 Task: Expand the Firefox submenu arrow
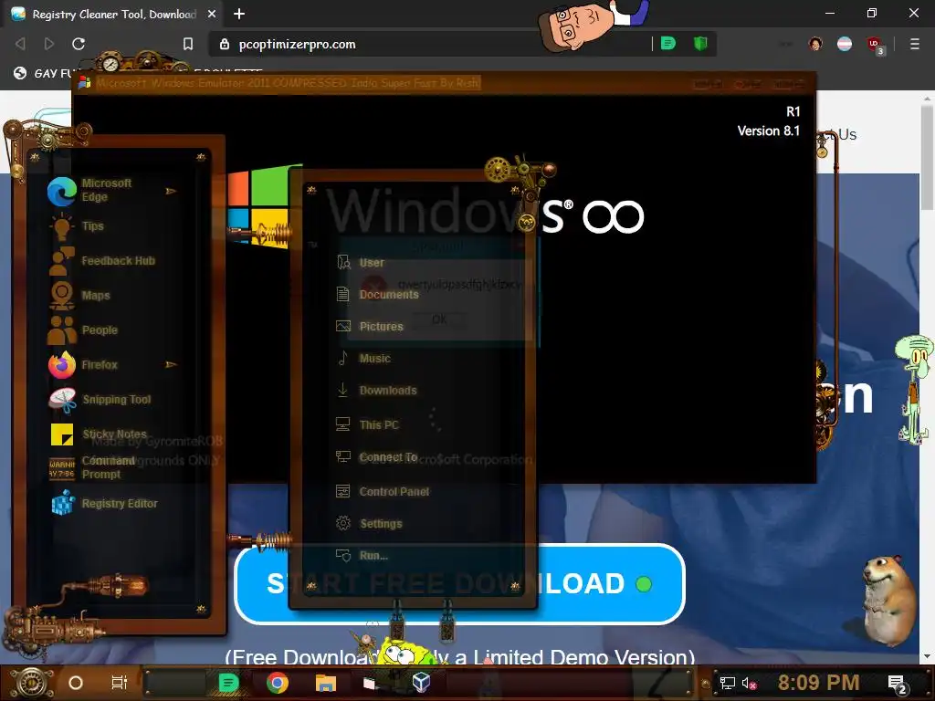point(171,364)
